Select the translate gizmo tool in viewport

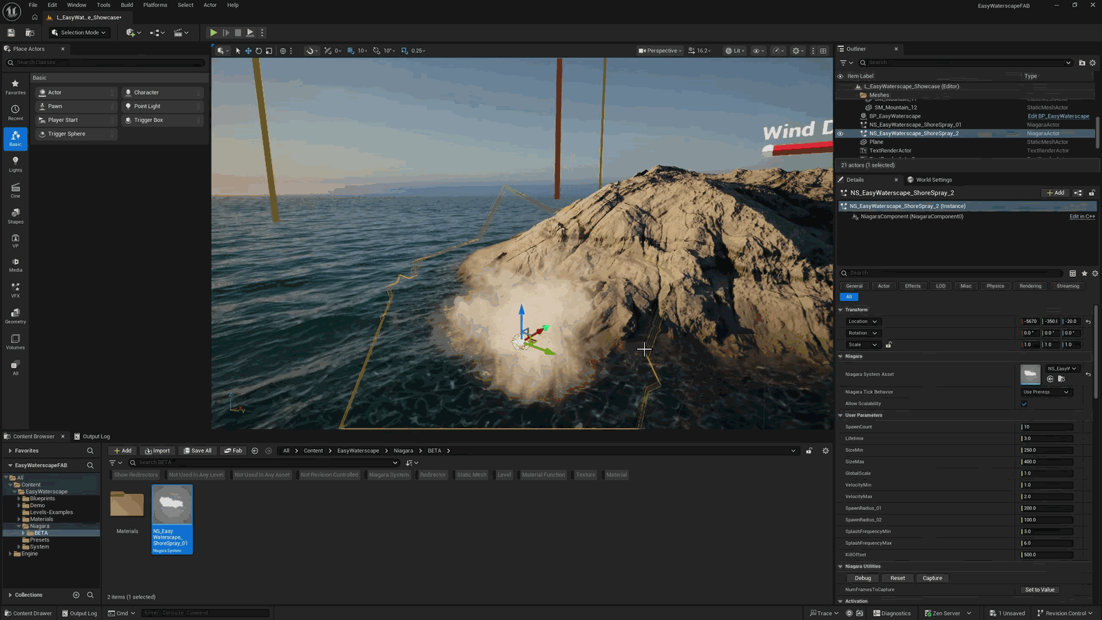click(x=248, y=50)
